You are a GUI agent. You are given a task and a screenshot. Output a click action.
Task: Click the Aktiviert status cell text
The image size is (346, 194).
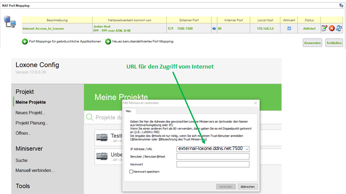tap(309, 28)
